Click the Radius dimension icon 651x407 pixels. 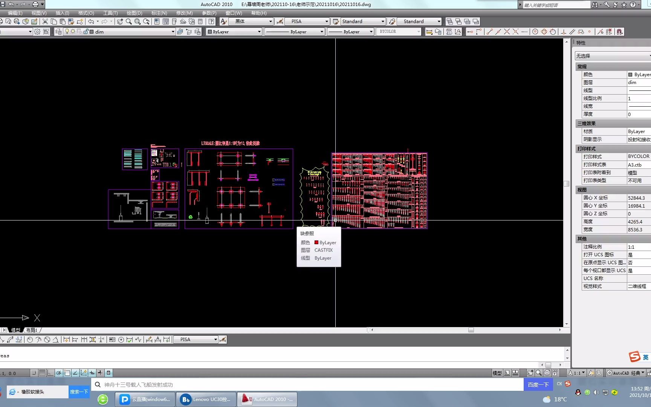coord(30,340)
